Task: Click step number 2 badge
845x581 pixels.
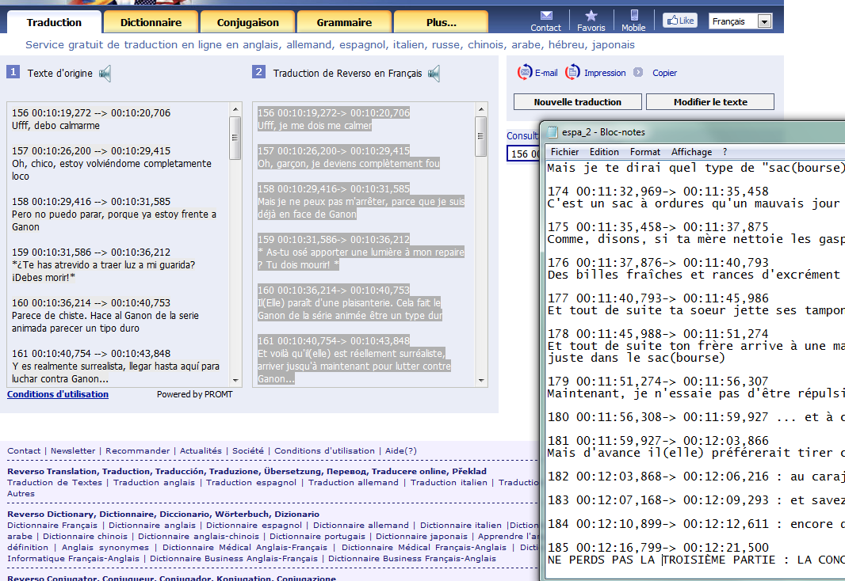Action: (x=258, y=71)
